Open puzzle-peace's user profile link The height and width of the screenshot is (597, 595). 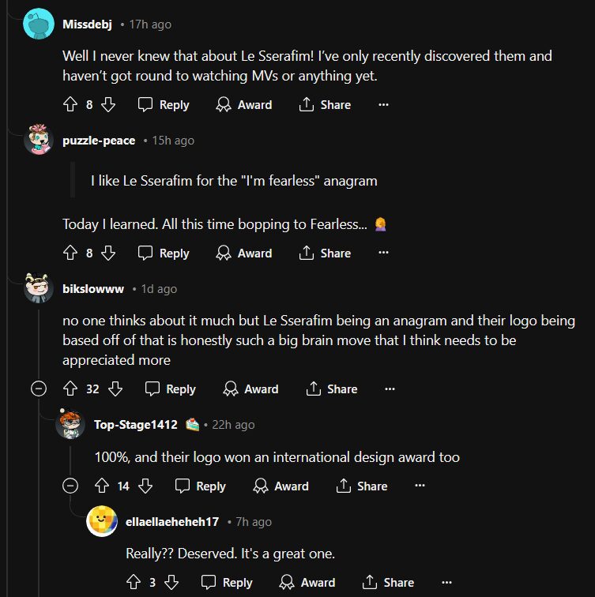(x=99, y=141)
